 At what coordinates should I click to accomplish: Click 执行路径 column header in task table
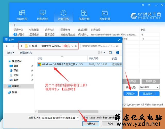tap(95, 30)
